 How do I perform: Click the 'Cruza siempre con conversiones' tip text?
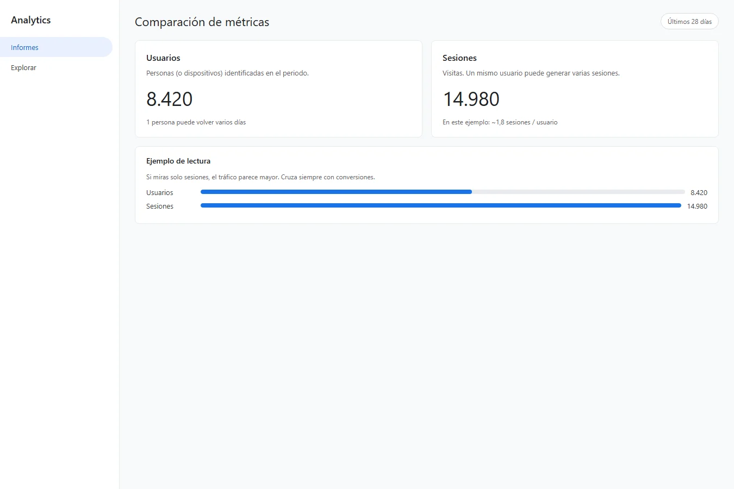click(x=328, y=177)
